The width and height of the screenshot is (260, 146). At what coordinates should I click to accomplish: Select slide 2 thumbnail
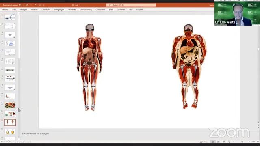(x=10, y=26)
